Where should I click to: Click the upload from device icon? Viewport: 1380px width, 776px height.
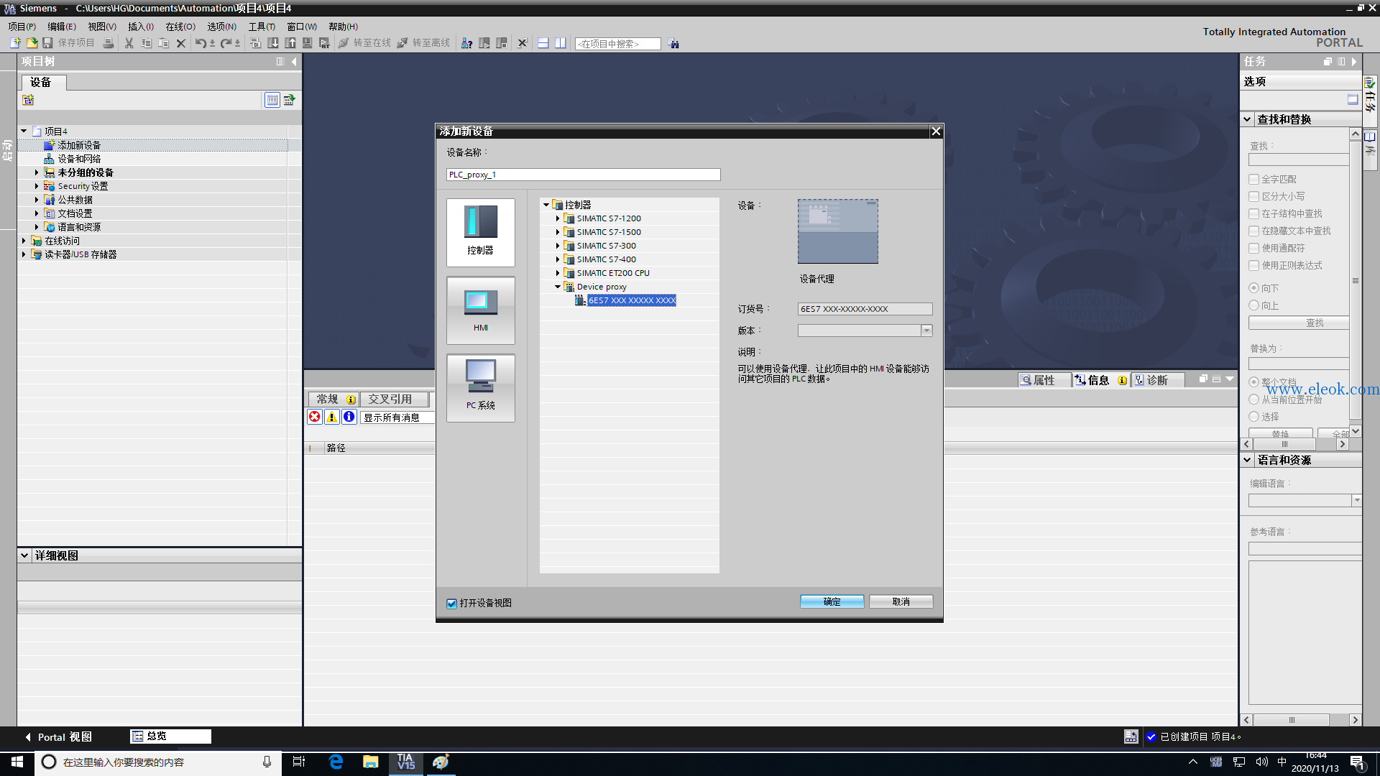coord(290,43)
